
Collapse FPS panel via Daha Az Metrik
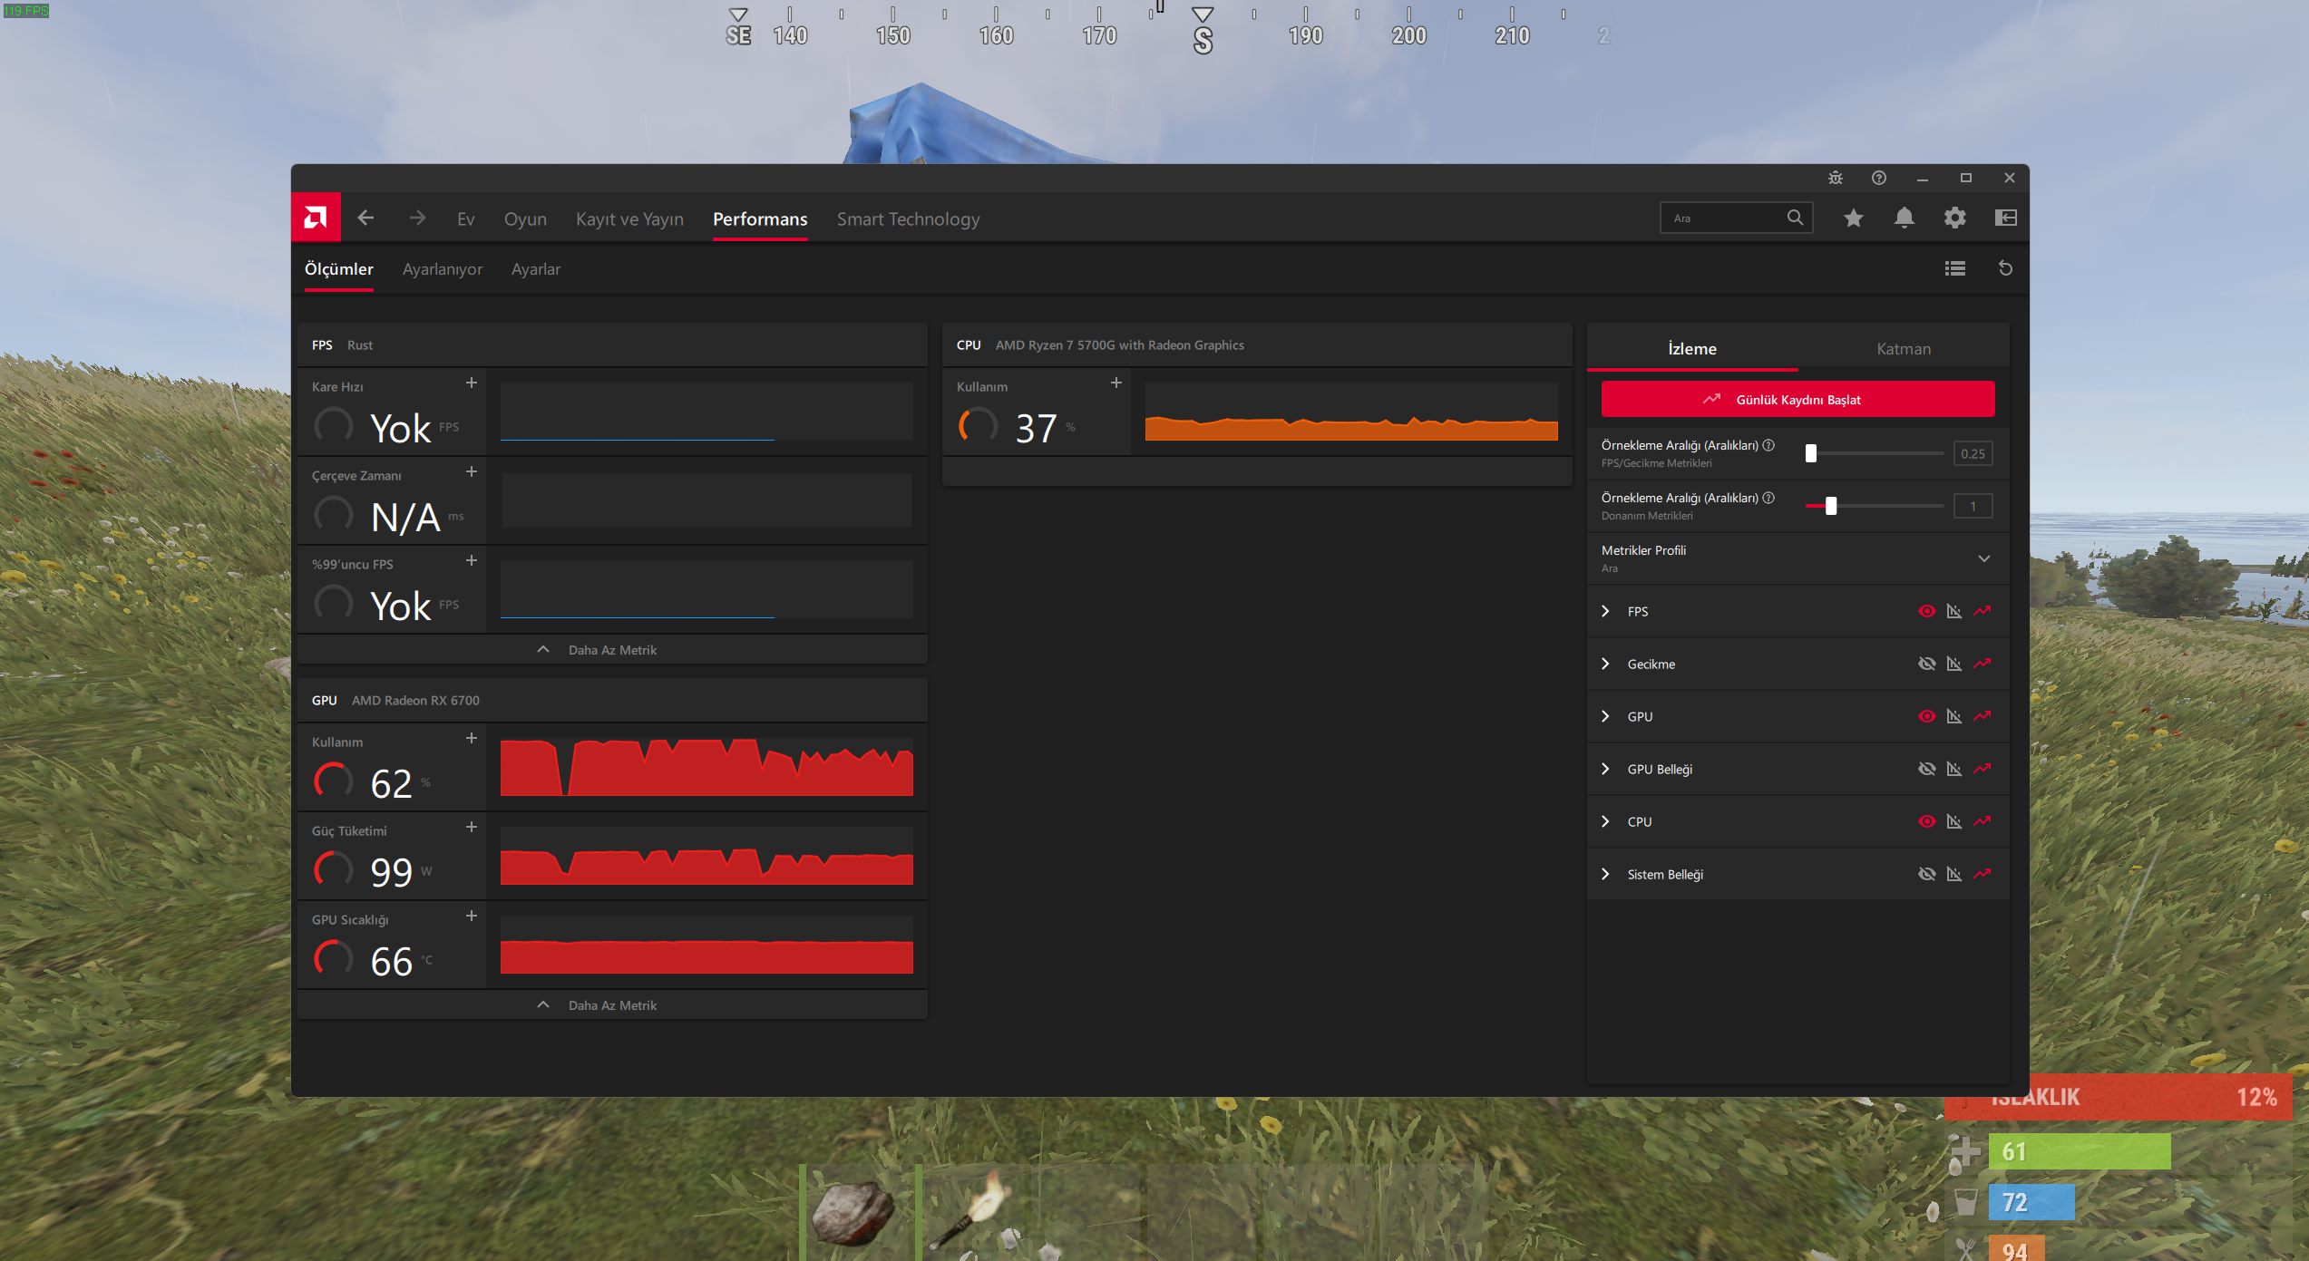pos(612,650)
